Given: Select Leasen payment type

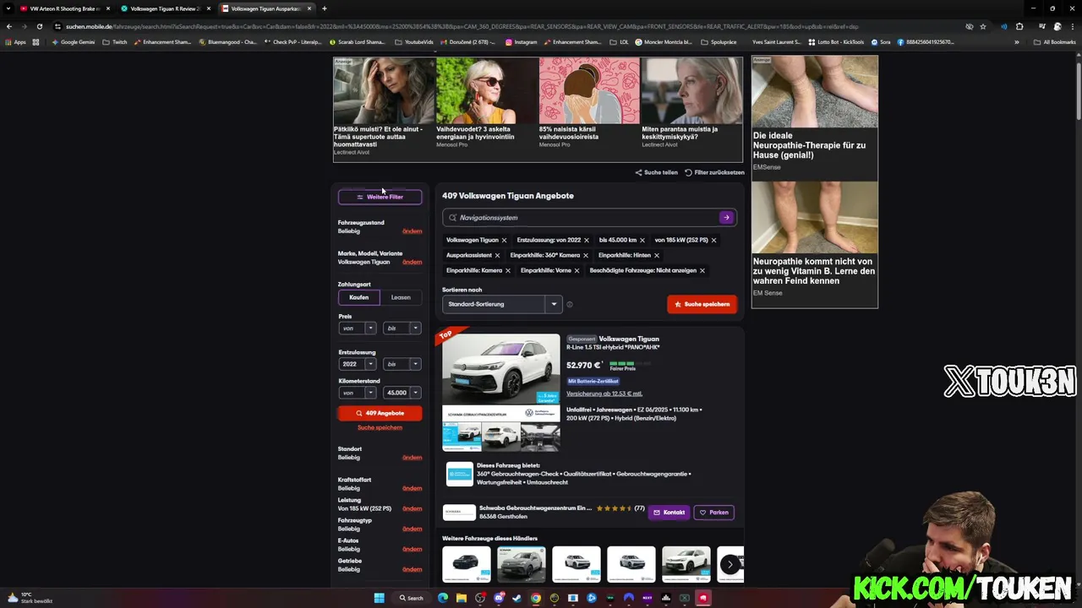Looking at the screenshot, I should pos(401,297).
